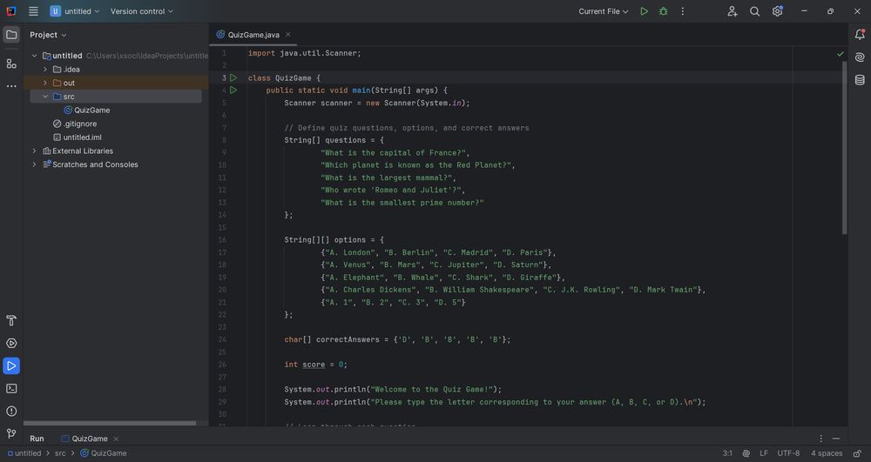Expand the .idea folder

pyautogui.click(x=45, y=70)
